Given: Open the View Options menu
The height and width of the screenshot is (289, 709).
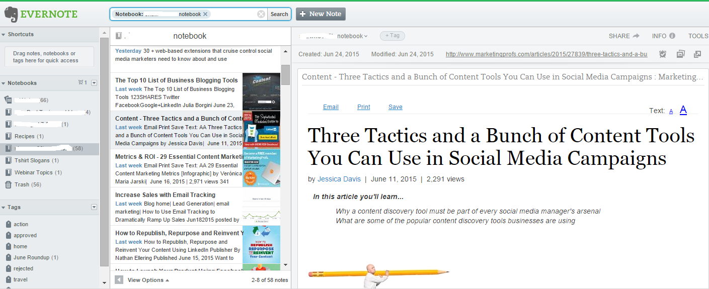Looking at the screenshot, I should coord(148,280).
